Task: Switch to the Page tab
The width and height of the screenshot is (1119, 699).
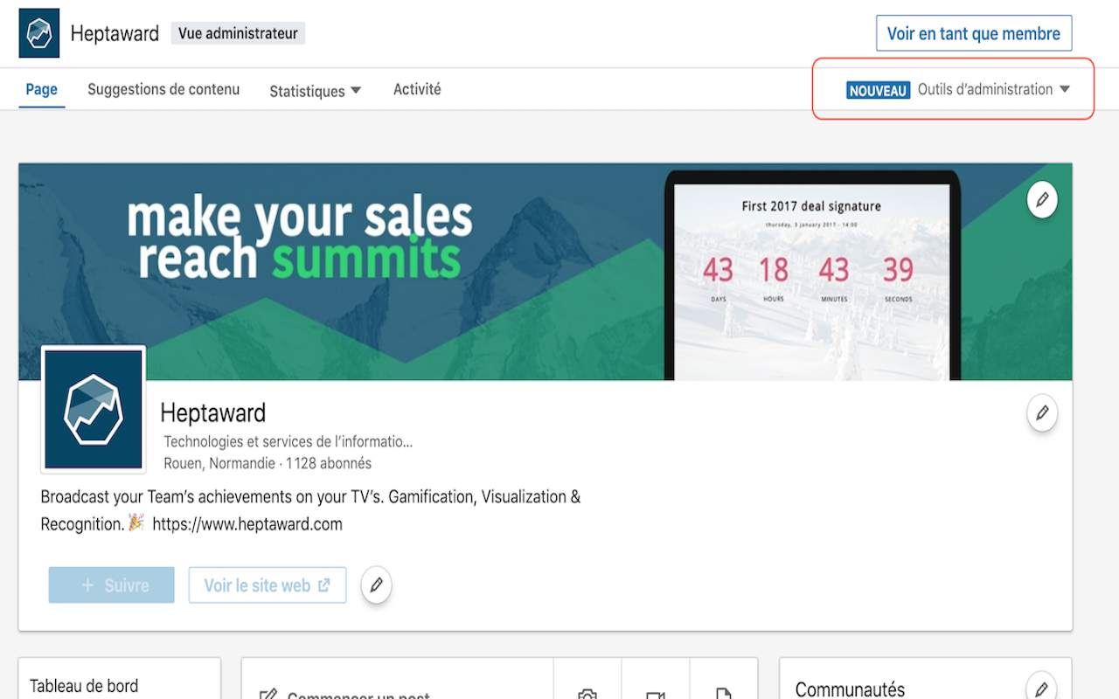Action: (x=42, y=89)
